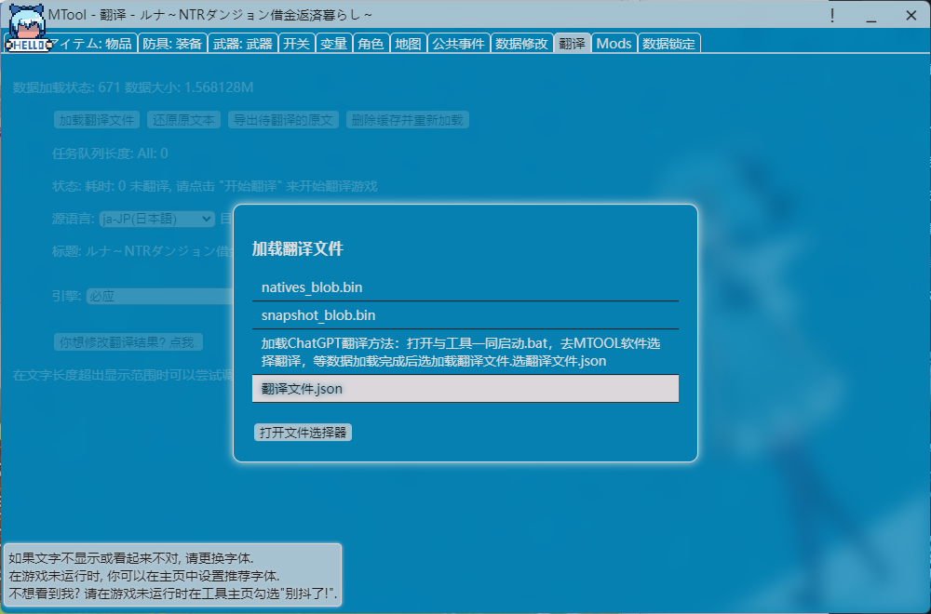
Task: Click 导出待翻译的原文 button
Action: pos(283,120)
